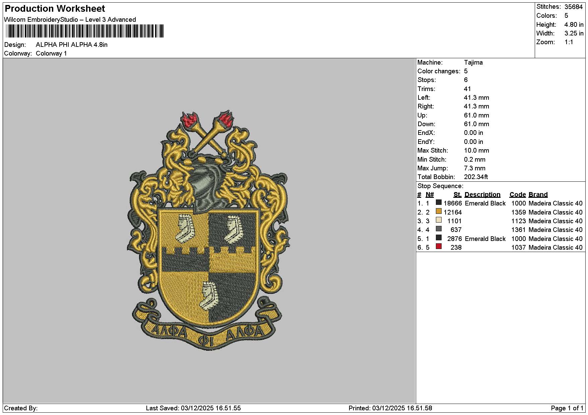Viewport: 588px width, 415px height.
Task: Select the 'Last Saved: 03/12/2025 16.51.55' footer text
Action: [x=193, y=408]
